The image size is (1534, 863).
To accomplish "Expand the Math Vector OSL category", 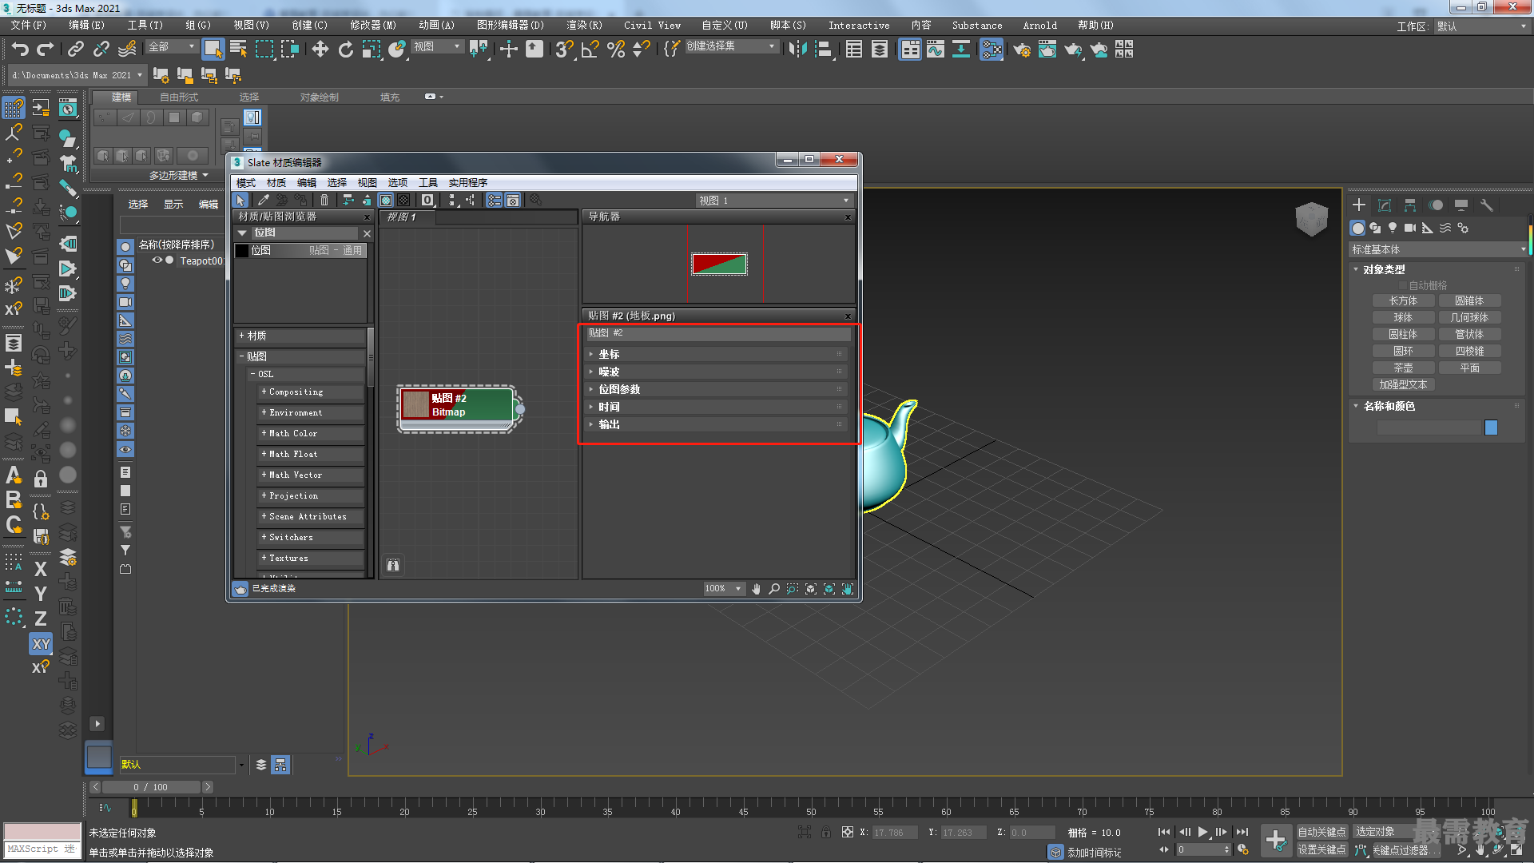I will pos(311,475).
